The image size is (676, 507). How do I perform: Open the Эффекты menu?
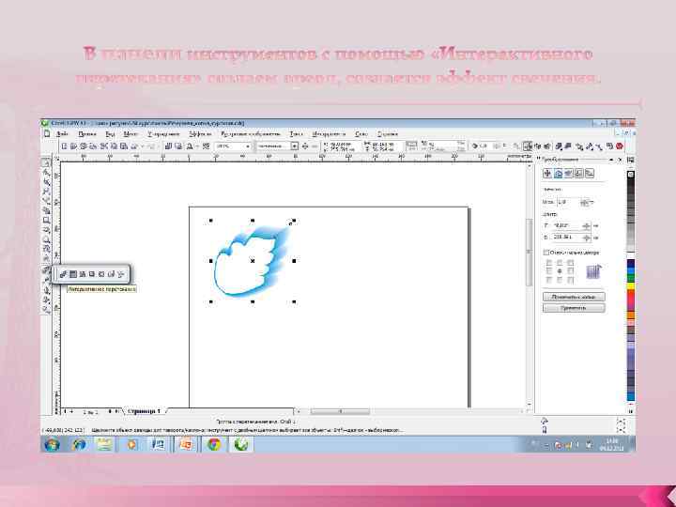200,134
